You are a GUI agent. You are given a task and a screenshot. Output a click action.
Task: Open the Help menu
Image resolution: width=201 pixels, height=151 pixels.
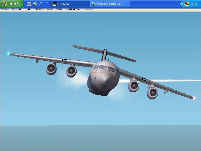[x=59, y=9]
